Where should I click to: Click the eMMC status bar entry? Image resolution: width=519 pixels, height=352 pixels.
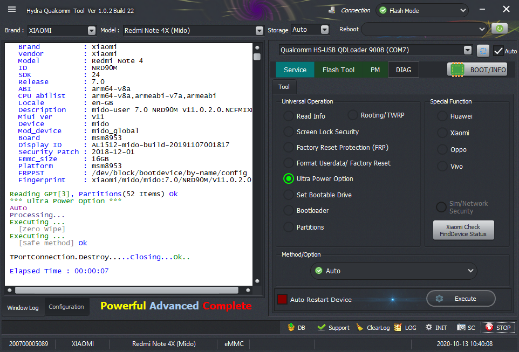(234, 344)
